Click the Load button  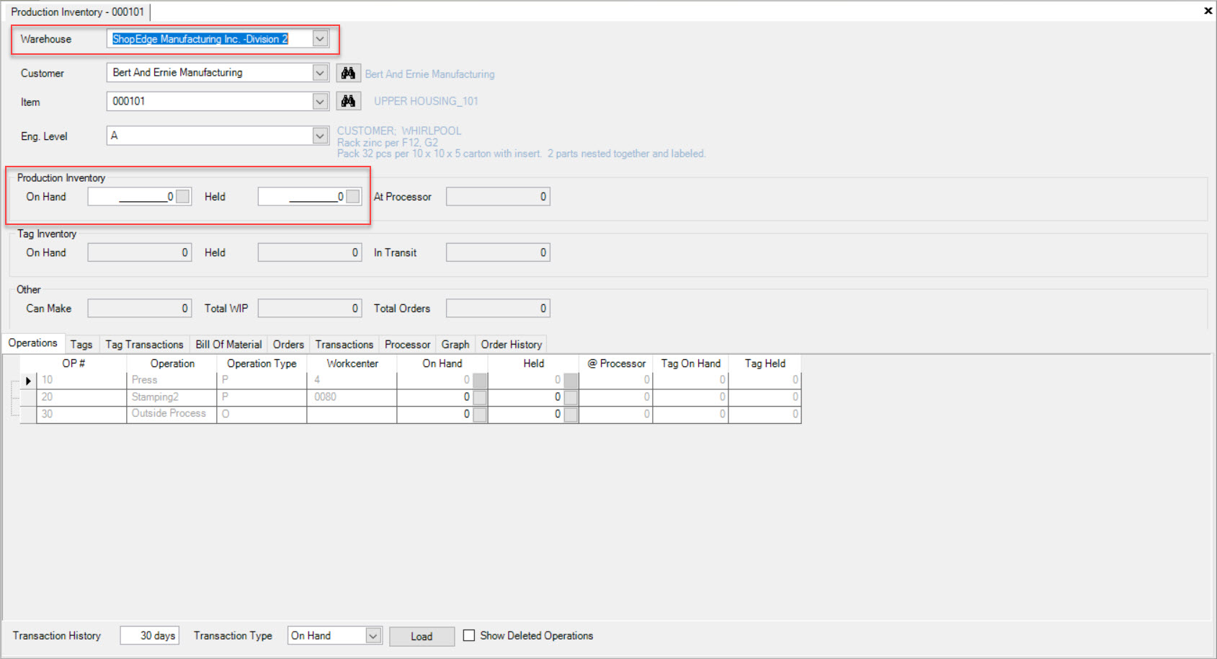tap(422, 636)
